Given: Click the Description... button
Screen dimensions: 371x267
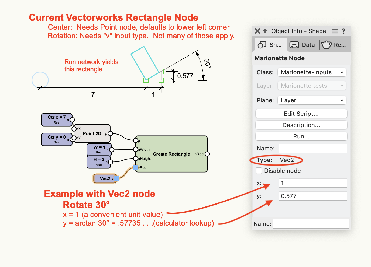Looking at the screenshot, I should pos(301,125).
